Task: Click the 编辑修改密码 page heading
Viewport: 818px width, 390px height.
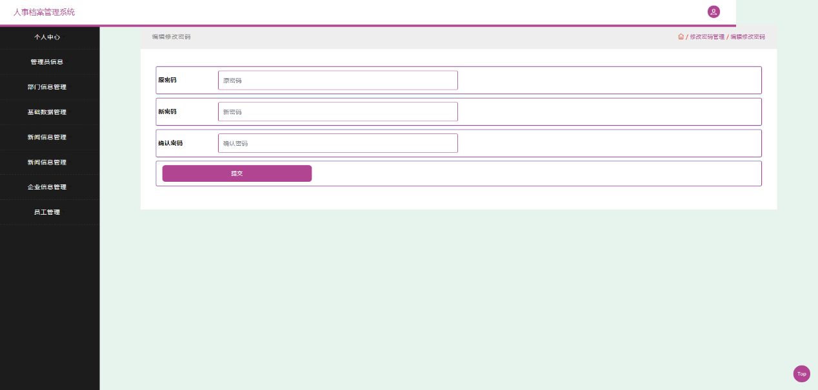Action: (x=171, y=37)
